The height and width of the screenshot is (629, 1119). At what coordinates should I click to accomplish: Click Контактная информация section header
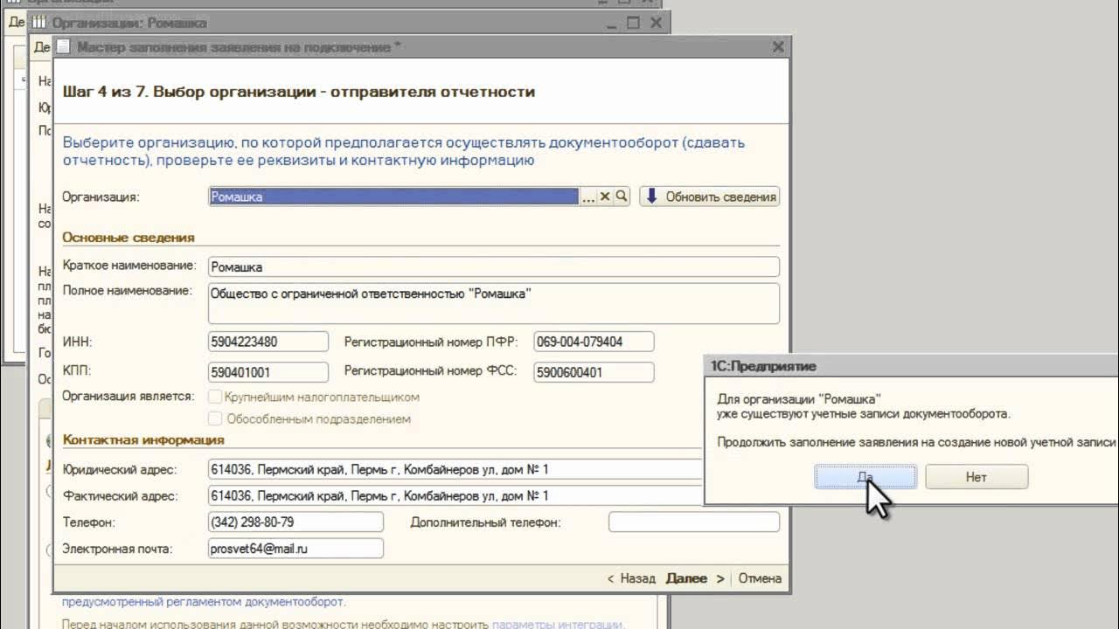[x=143, y=440]
